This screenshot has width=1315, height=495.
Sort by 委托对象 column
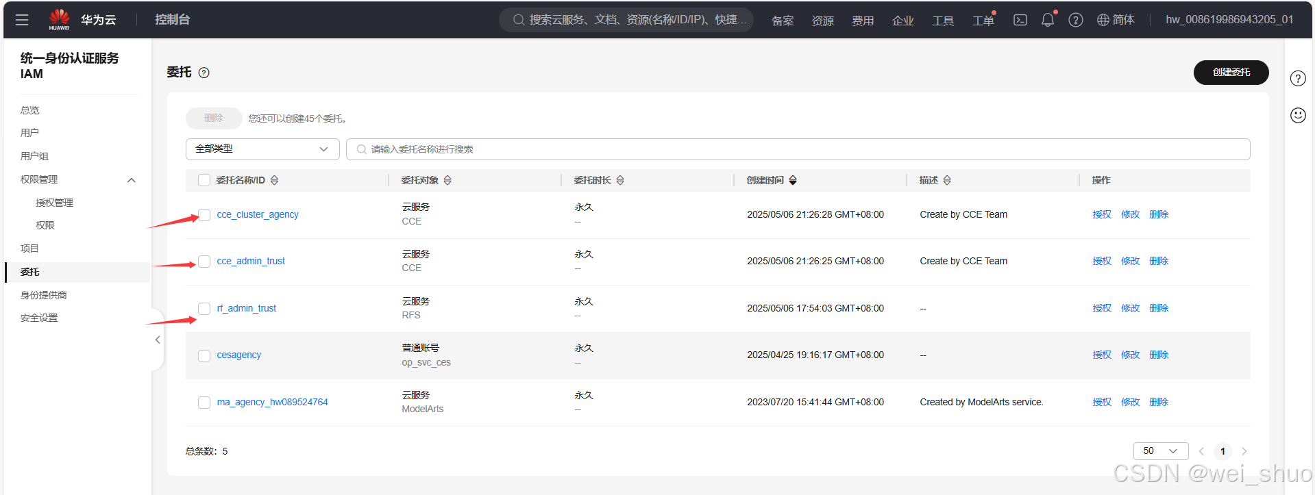click(447, 180)
